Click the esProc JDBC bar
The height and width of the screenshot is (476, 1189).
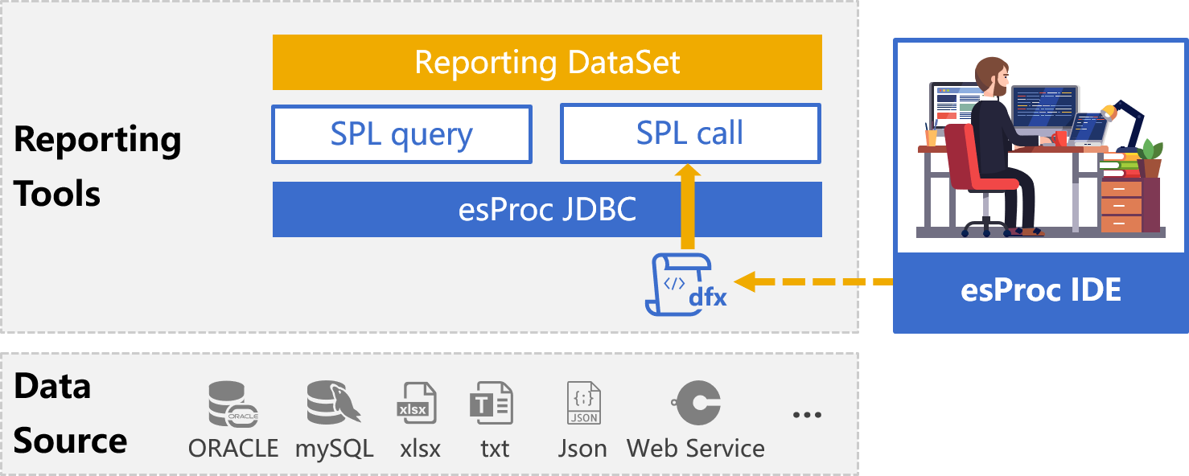547,209
